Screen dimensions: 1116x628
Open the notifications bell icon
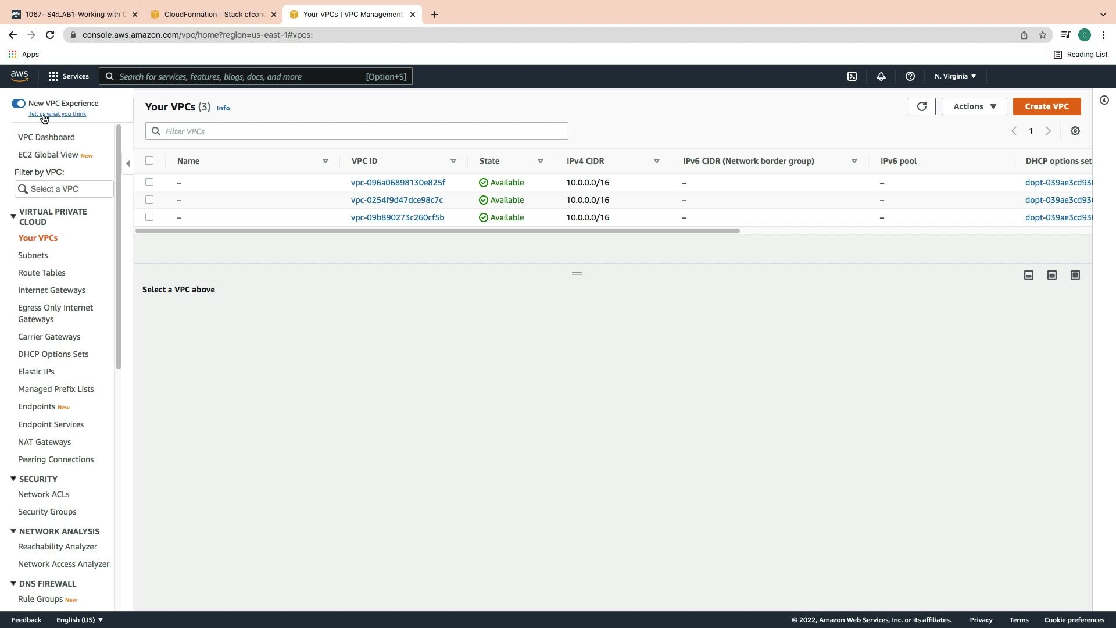[881, 76]
